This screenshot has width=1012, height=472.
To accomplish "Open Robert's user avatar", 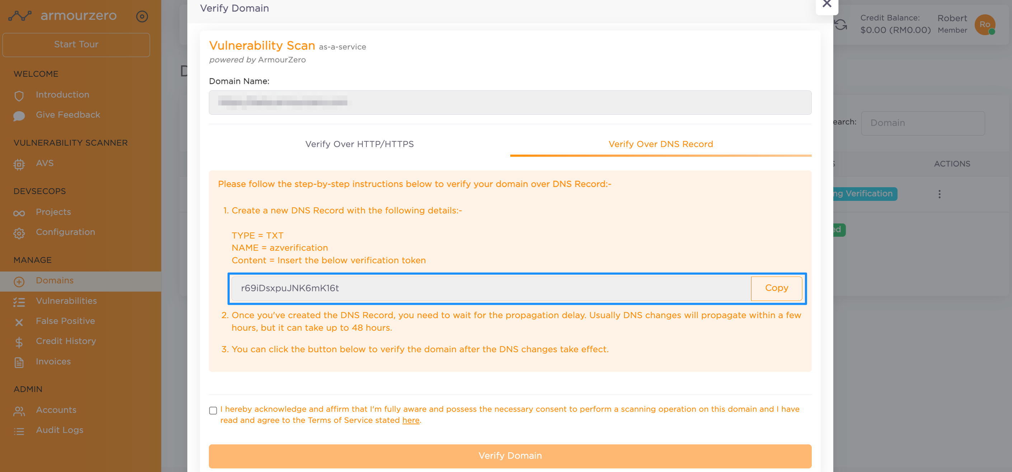I will point(984,24).
